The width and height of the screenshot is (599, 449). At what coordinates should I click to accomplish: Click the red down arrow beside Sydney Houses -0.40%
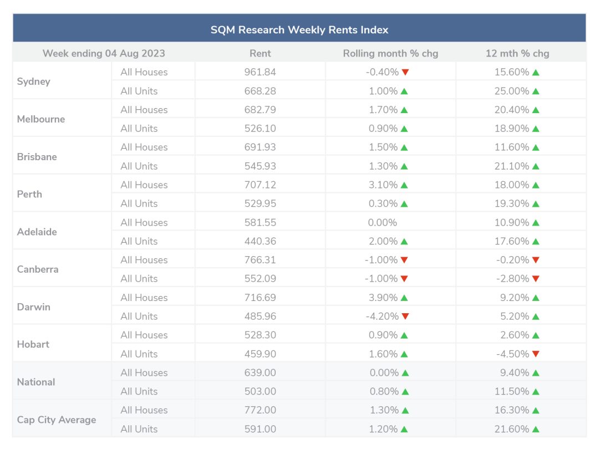405,72
